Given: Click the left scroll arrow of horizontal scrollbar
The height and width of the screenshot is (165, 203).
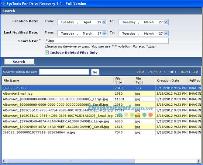Looking at the screenshot, I should pos(4,161).
